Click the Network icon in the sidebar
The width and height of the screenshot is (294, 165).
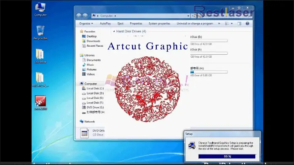82,122
